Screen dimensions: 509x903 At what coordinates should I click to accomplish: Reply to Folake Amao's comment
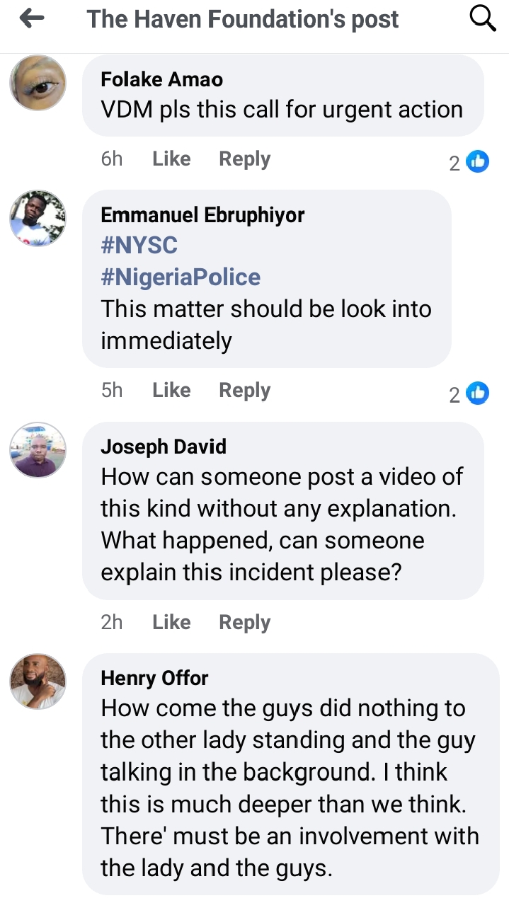coord(244,159)
